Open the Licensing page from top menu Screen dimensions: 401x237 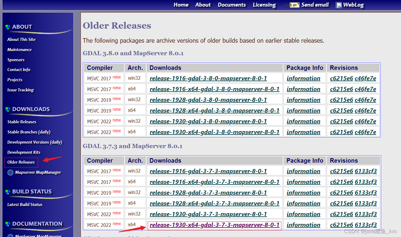[x=264, y=5]
